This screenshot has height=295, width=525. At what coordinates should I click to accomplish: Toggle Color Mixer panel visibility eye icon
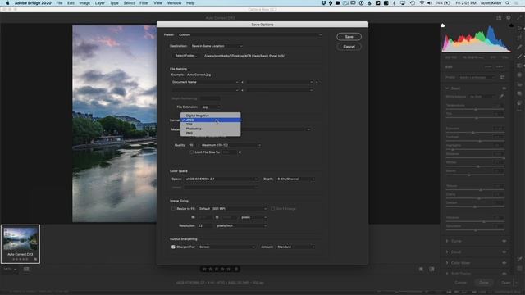point(504,263)
